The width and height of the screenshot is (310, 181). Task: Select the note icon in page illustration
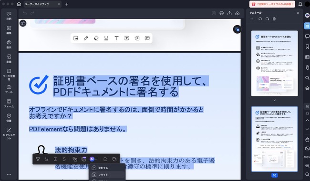147,38
